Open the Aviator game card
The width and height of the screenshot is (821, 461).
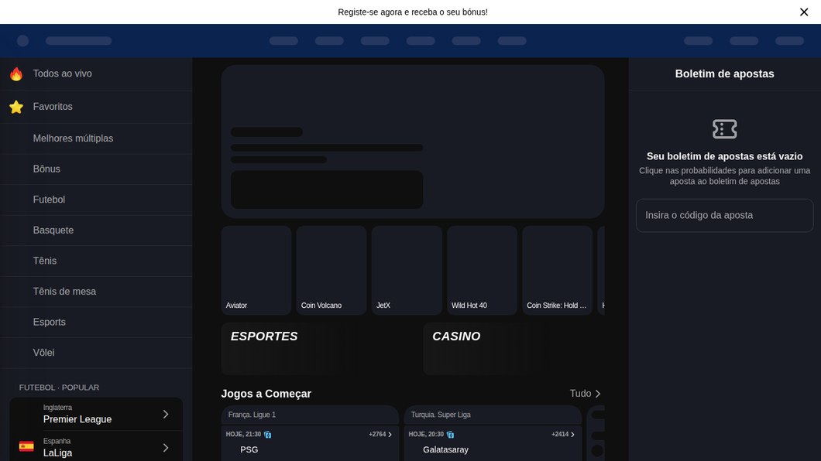(x=256, y=270)
